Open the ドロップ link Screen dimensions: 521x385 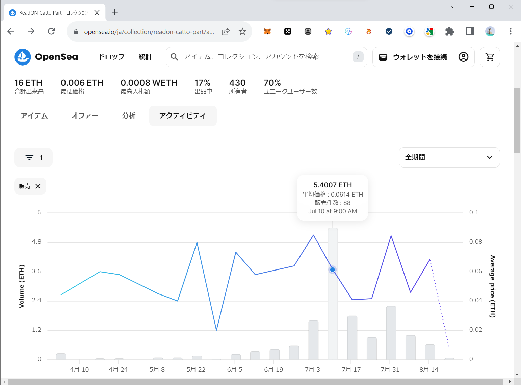pos(112,57)
